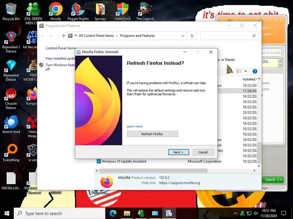Click All Control Panel Items breadcrumb
The width and height of the screenshot is (293, 219).
click(96, 36)
